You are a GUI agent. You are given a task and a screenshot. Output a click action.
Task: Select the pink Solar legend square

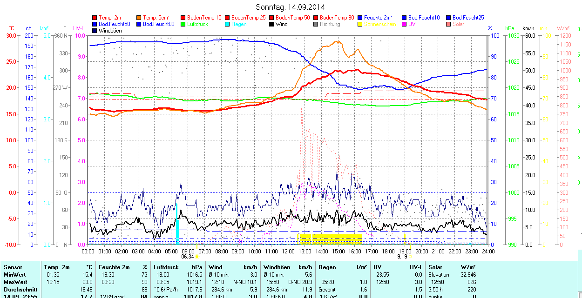[x=449, y=24]
